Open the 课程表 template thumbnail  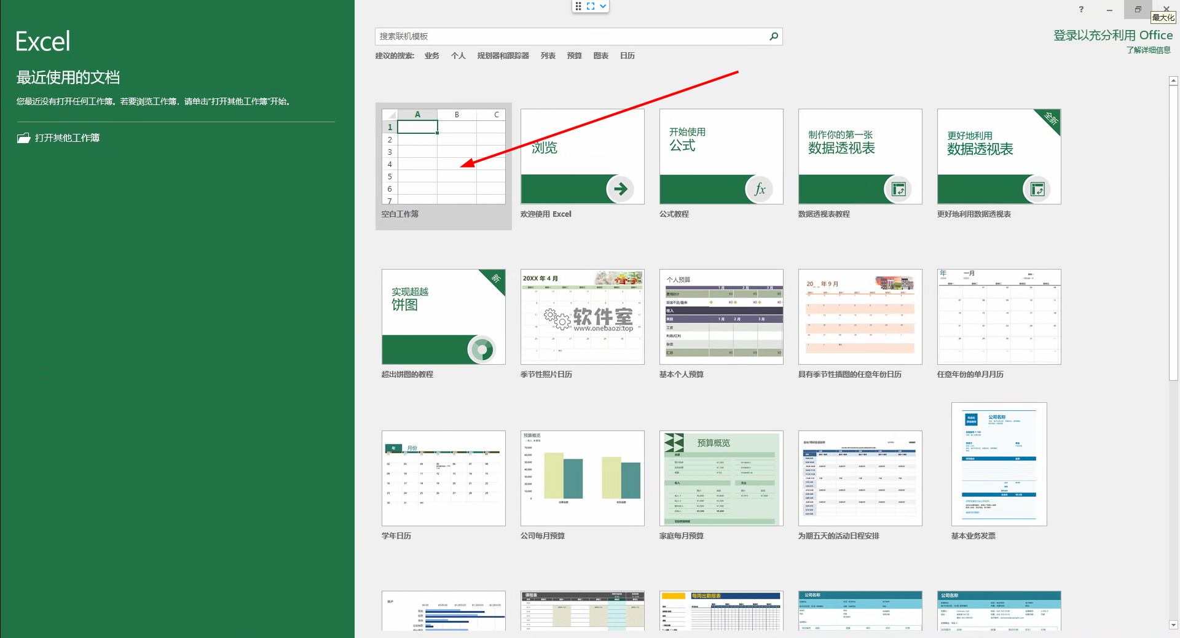583,611
